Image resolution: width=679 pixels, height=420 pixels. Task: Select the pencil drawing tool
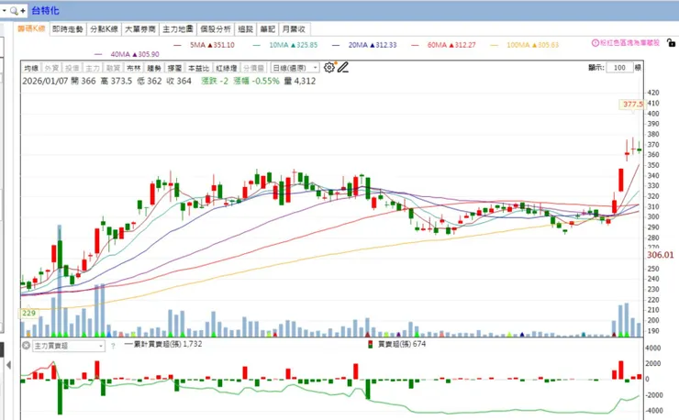(x=343, y=68)
